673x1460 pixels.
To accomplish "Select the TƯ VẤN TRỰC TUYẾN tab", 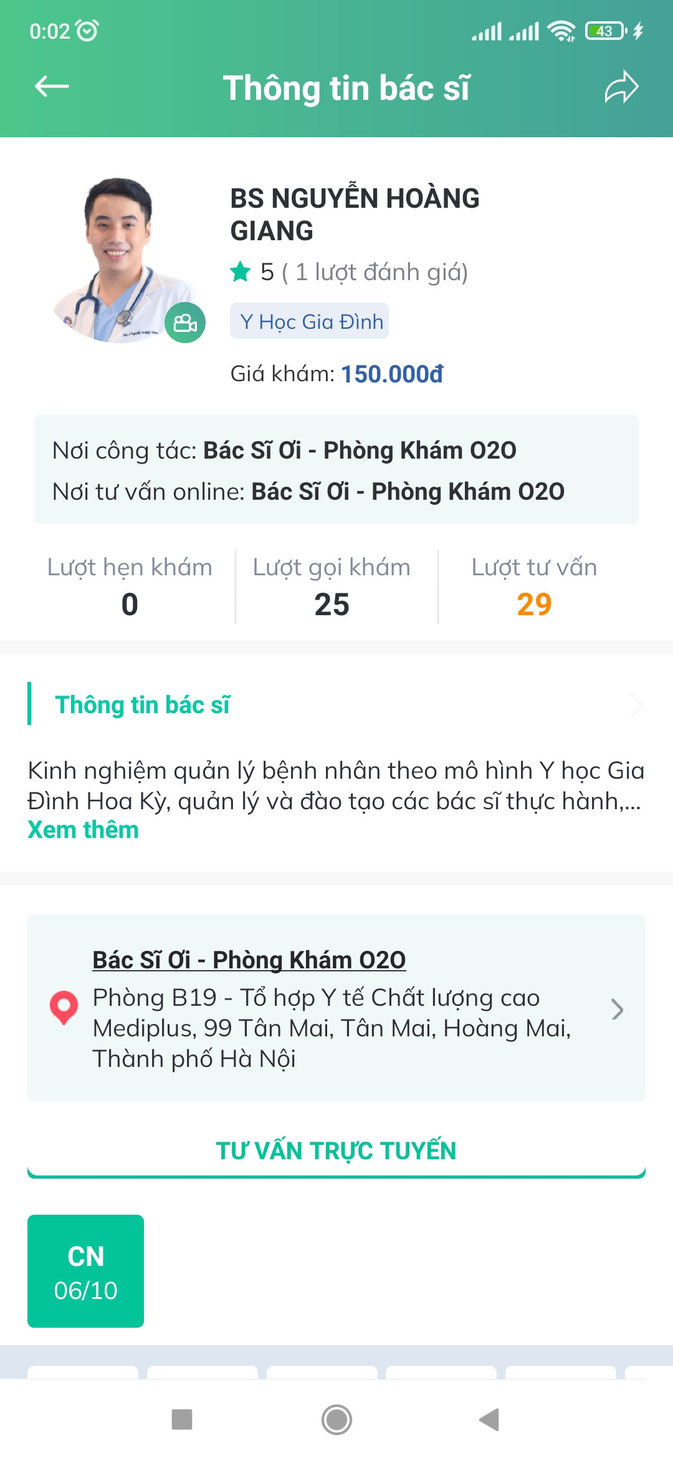I will coord(336,1151).
